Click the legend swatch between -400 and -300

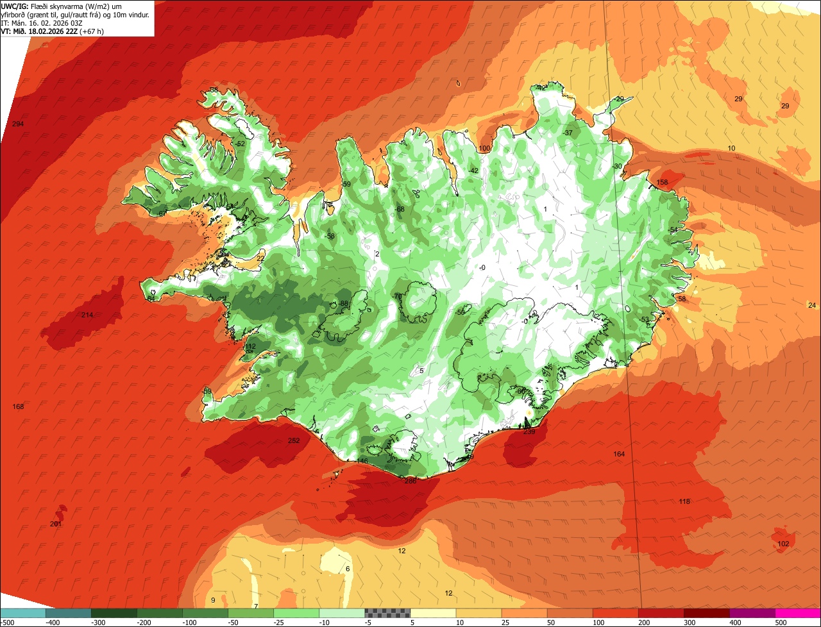click(69, 613)
